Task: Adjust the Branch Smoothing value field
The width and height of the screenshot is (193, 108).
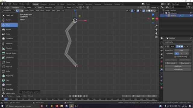Action: [182, 50]
